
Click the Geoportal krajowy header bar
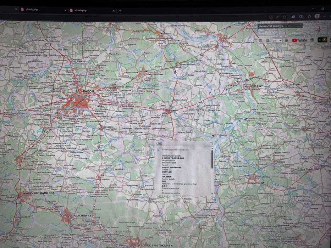pos(280,26)
